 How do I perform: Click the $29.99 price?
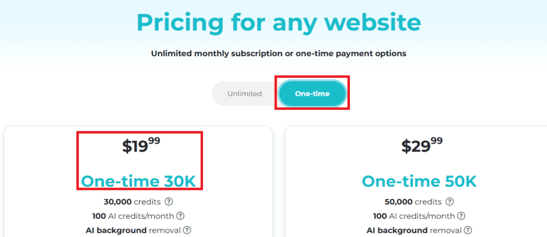pos(421,146)
